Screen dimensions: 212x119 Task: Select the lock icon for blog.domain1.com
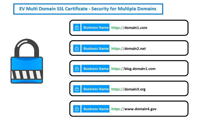click(x=77, y=69)
